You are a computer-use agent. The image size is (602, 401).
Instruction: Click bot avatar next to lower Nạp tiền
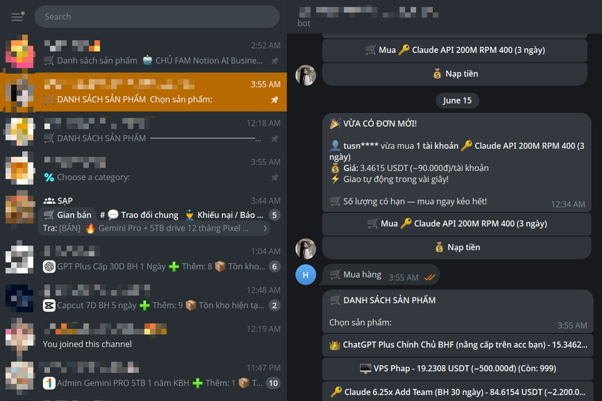pos(306,248)
